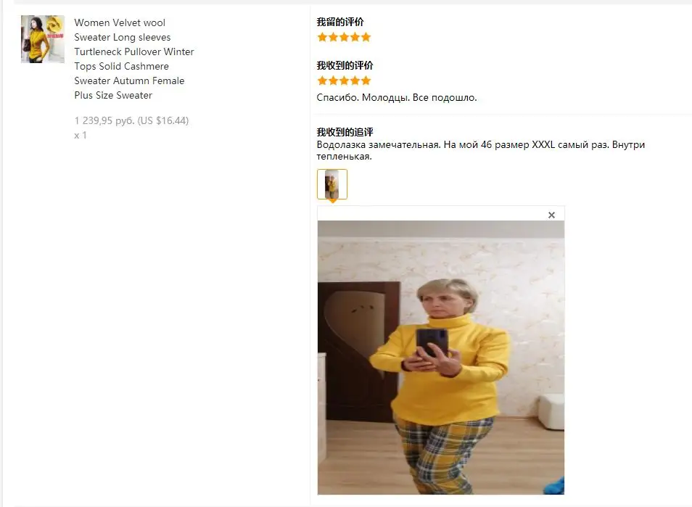Click the third star under 我留的评价

[345, 37]
